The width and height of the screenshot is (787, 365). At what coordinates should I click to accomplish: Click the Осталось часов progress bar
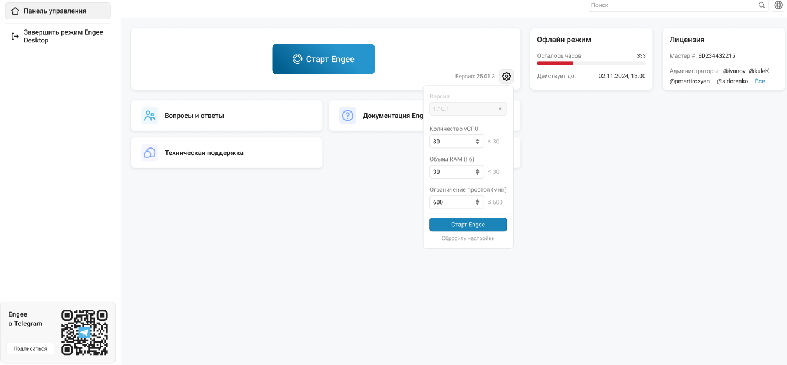(x=591, y=63)
